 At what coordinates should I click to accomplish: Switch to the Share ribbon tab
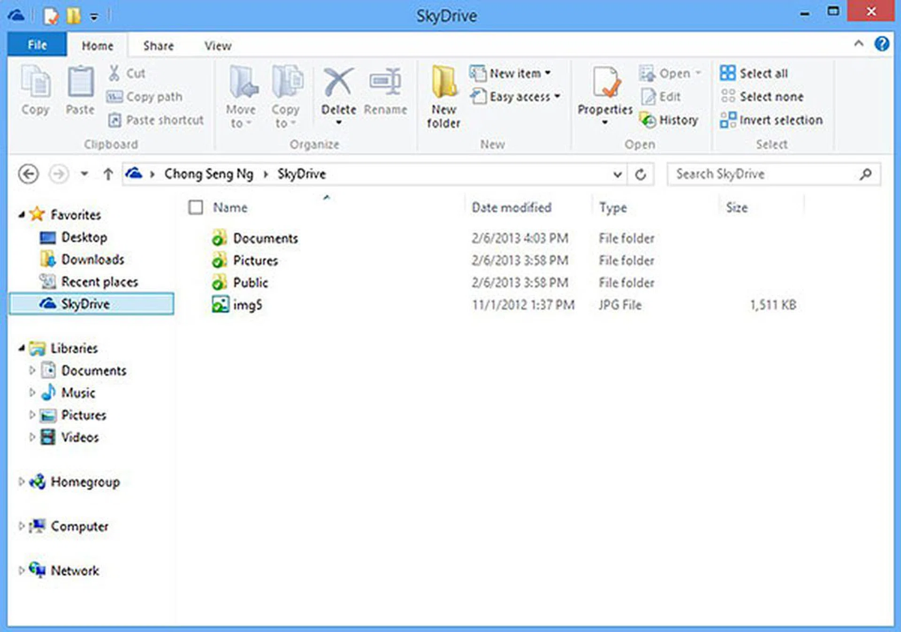click(x=158, y=46)
